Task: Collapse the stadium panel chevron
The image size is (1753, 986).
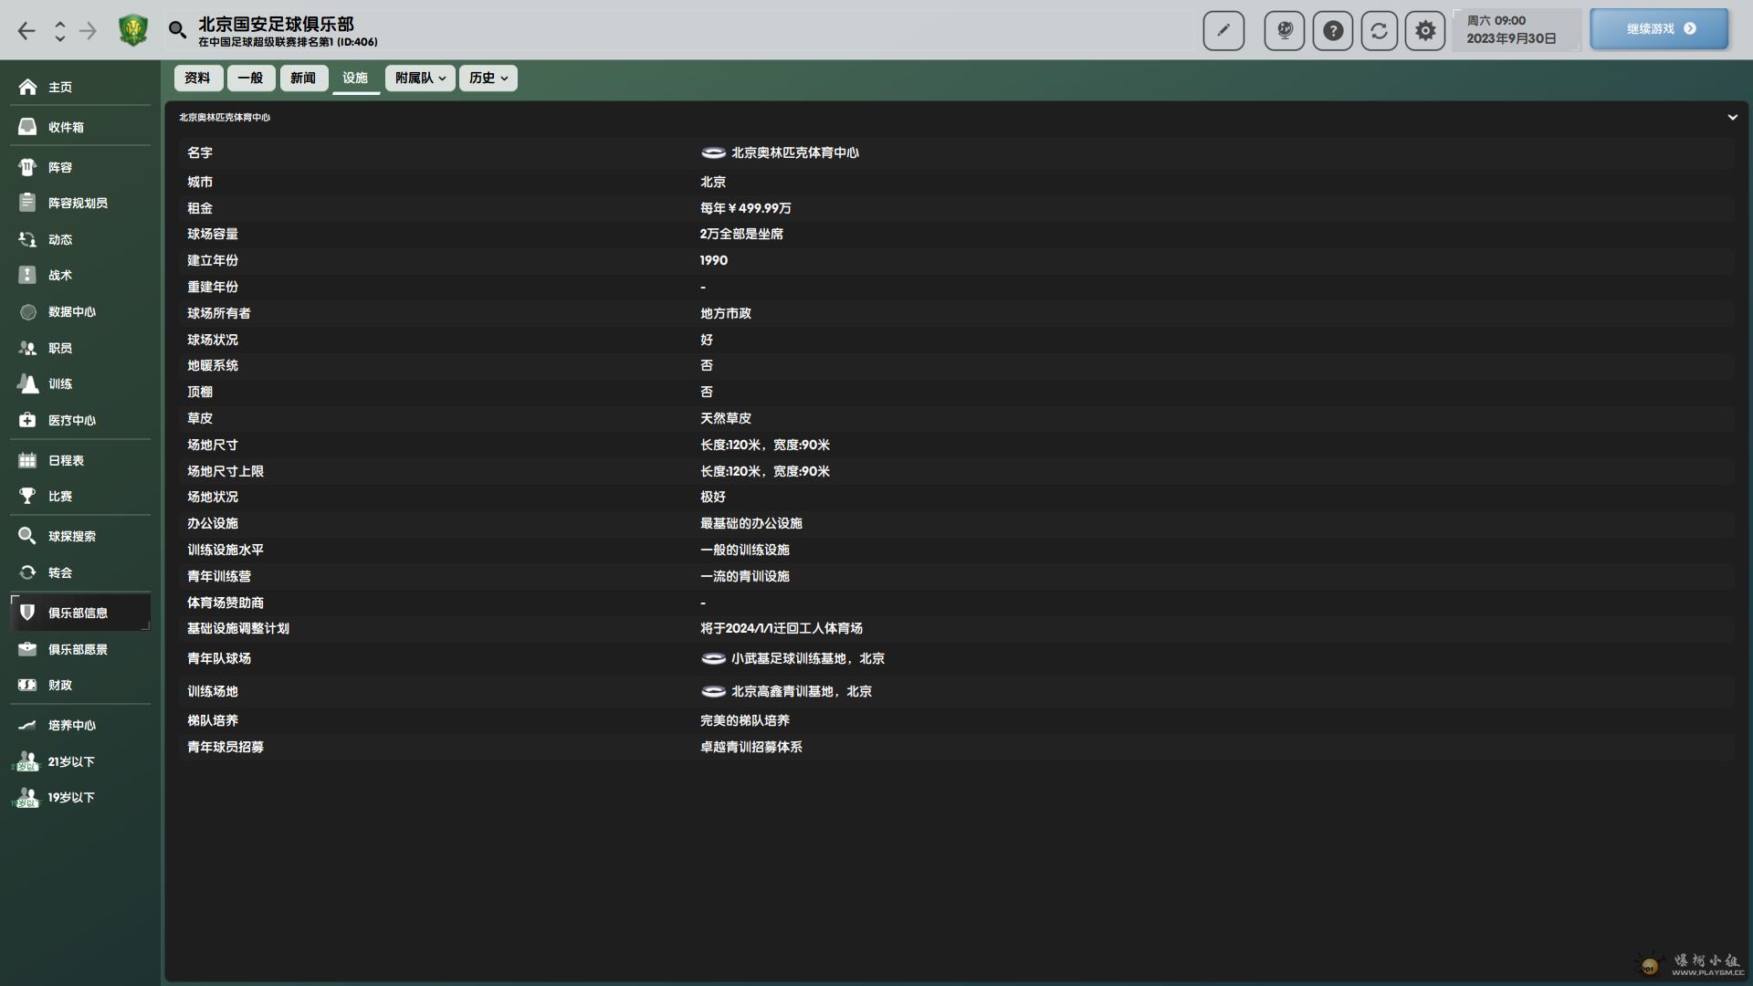Action: [x=1732, y=117]
